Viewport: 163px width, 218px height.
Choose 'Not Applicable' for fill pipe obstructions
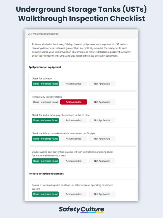[x=102, y=120]
